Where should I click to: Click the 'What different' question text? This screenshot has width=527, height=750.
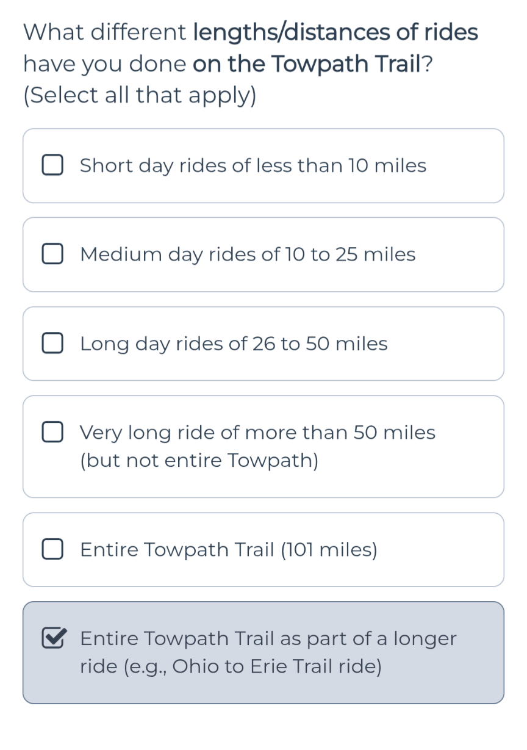point(104,32)
